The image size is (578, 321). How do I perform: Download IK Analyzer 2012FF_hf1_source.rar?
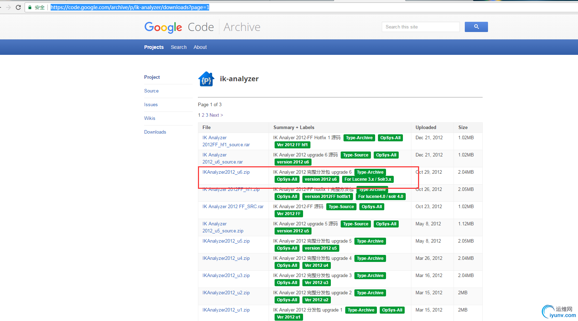pos(226,141)
